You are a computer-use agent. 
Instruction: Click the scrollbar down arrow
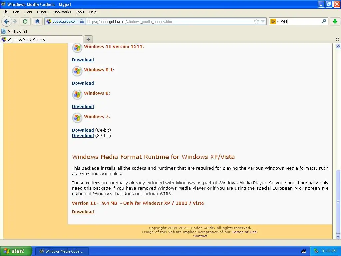338,236
